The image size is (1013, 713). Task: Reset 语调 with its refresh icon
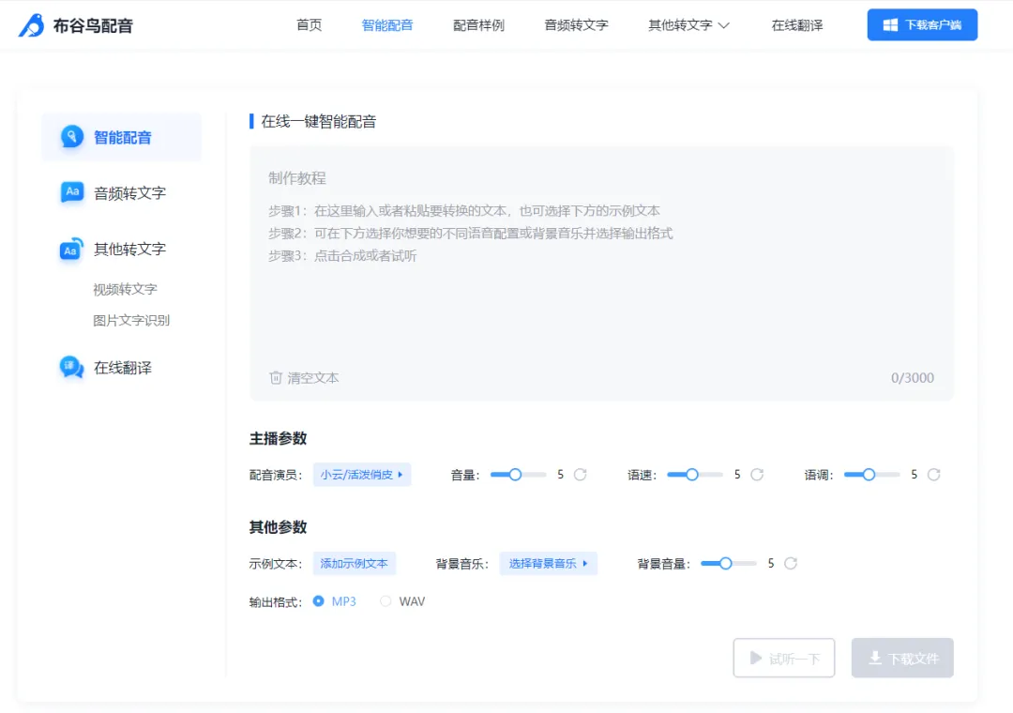pyautogui.click(x=933, y=475)
